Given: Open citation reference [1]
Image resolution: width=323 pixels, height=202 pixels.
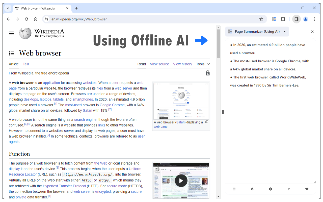Looking at the screenshot, I should 56,104.
